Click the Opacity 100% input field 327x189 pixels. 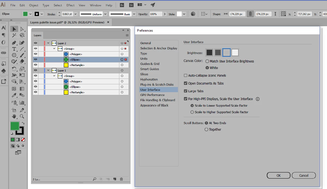click(x=156, y=14)
